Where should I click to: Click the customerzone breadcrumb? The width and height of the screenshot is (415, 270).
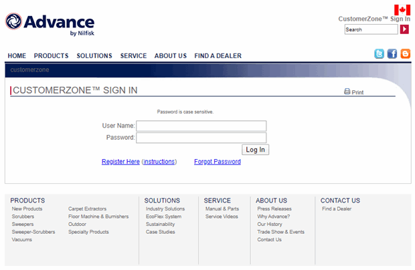[x=29, y=70]
